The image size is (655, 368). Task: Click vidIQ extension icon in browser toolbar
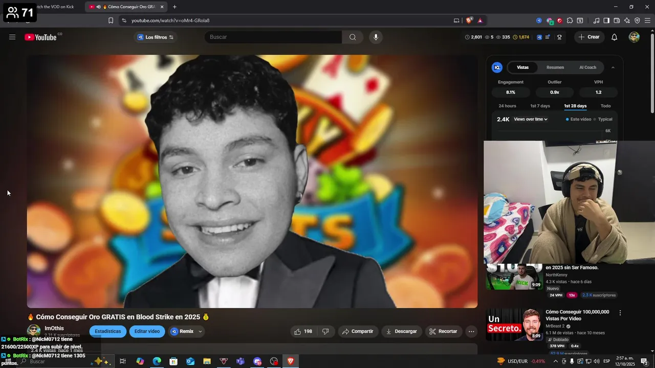coord(539,20)
